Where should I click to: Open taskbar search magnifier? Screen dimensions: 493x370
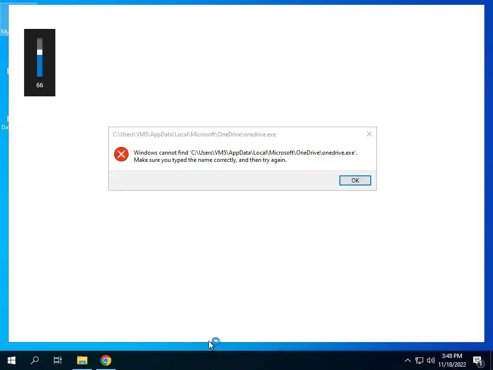[x=35, y=360]
